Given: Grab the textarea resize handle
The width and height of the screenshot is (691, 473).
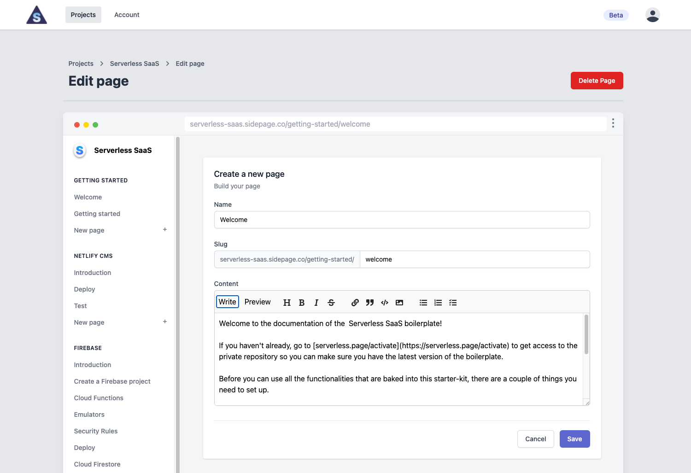Looking at the screenshot, I should pyautogui.click(x=587, y=403).
